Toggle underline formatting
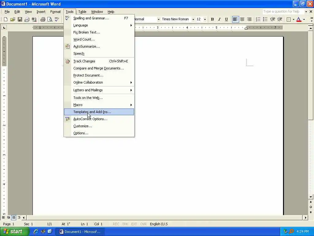Screen dimensions: 314x236 coord(226,19)
